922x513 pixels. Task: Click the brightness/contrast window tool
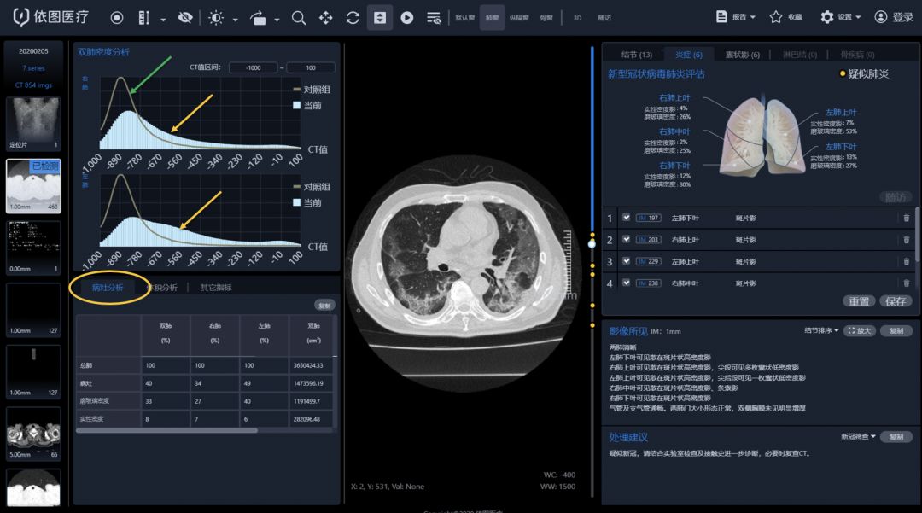pyautogui.click(x=216, y=18)
